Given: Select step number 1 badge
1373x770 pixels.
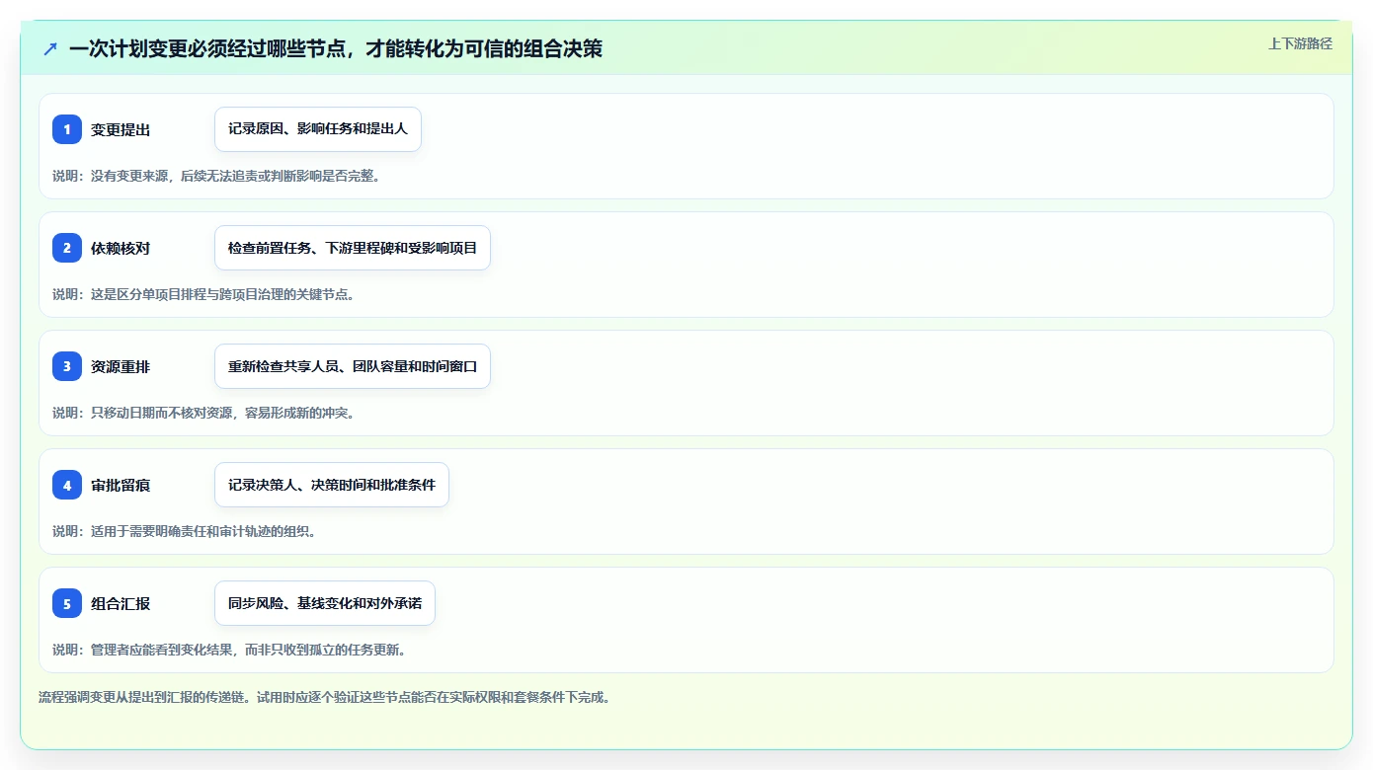Looking at the screenshot, I should pyautogui.click(x=67, y=129).
